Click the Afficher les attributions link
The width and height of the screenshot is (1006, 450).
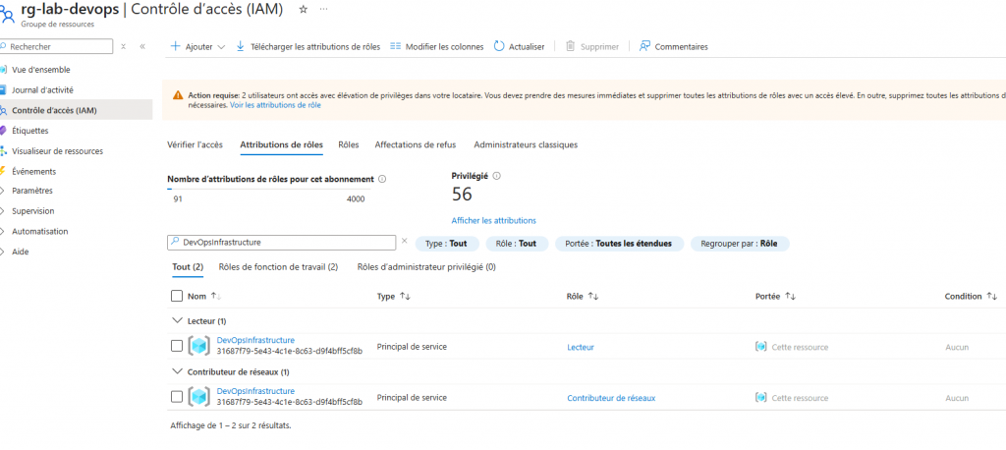493,220
